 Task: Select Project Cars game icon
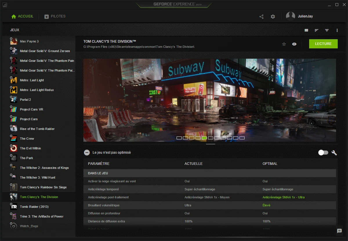(14, 119)
